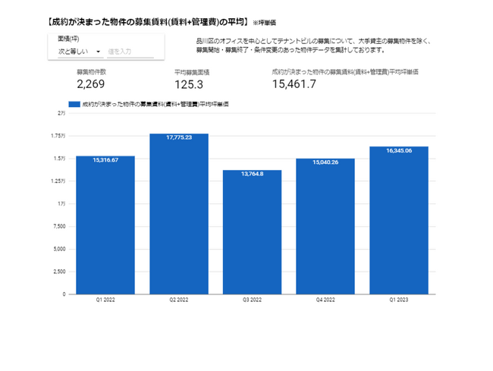Screen dimensions: 493x371
Task: Select the Q1 2022 bar
Action: coord(105,228)
